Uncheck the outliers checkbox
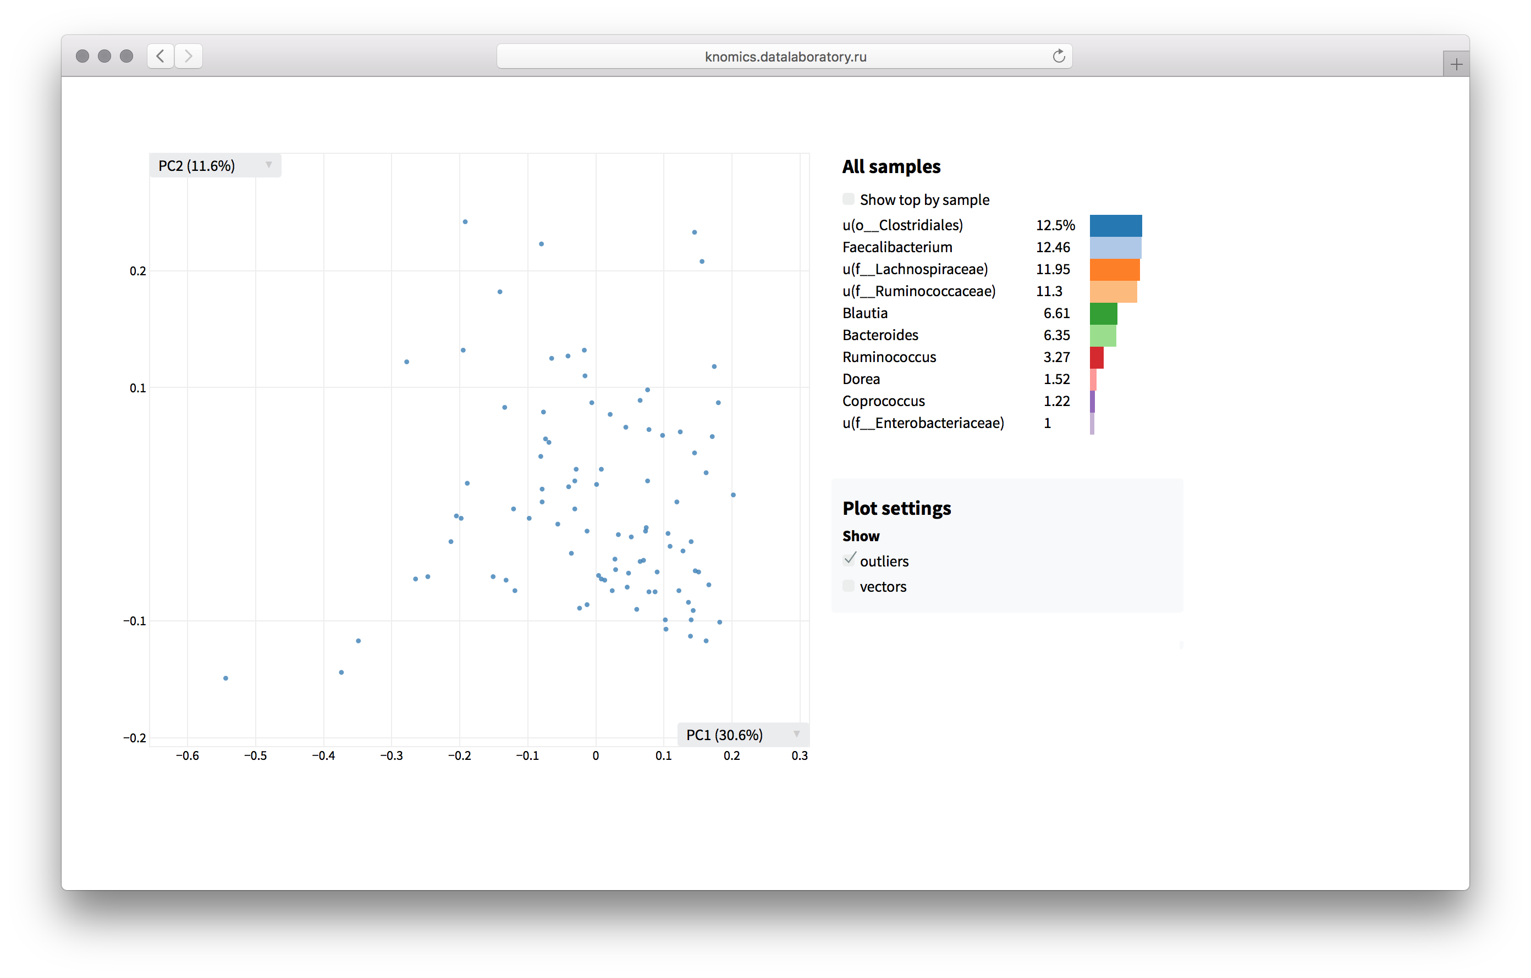Viewport: 1531px width, 978px height. (x=849, y=560)
